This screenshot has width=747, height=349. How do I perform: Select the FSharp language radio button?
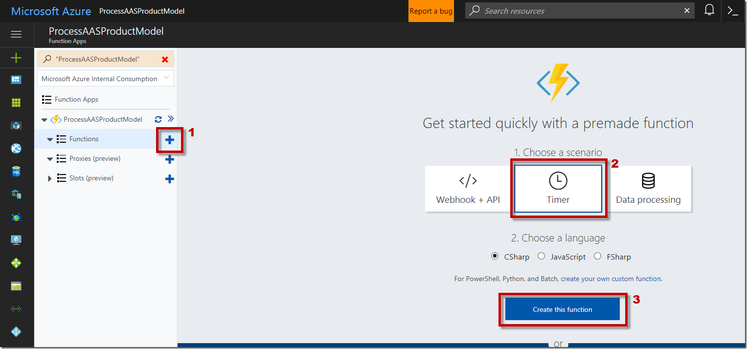[597, 256]
